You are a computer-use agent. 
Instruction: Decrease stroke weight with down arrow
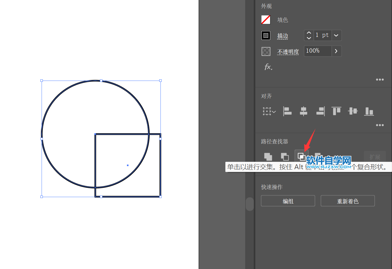[309, 38]
